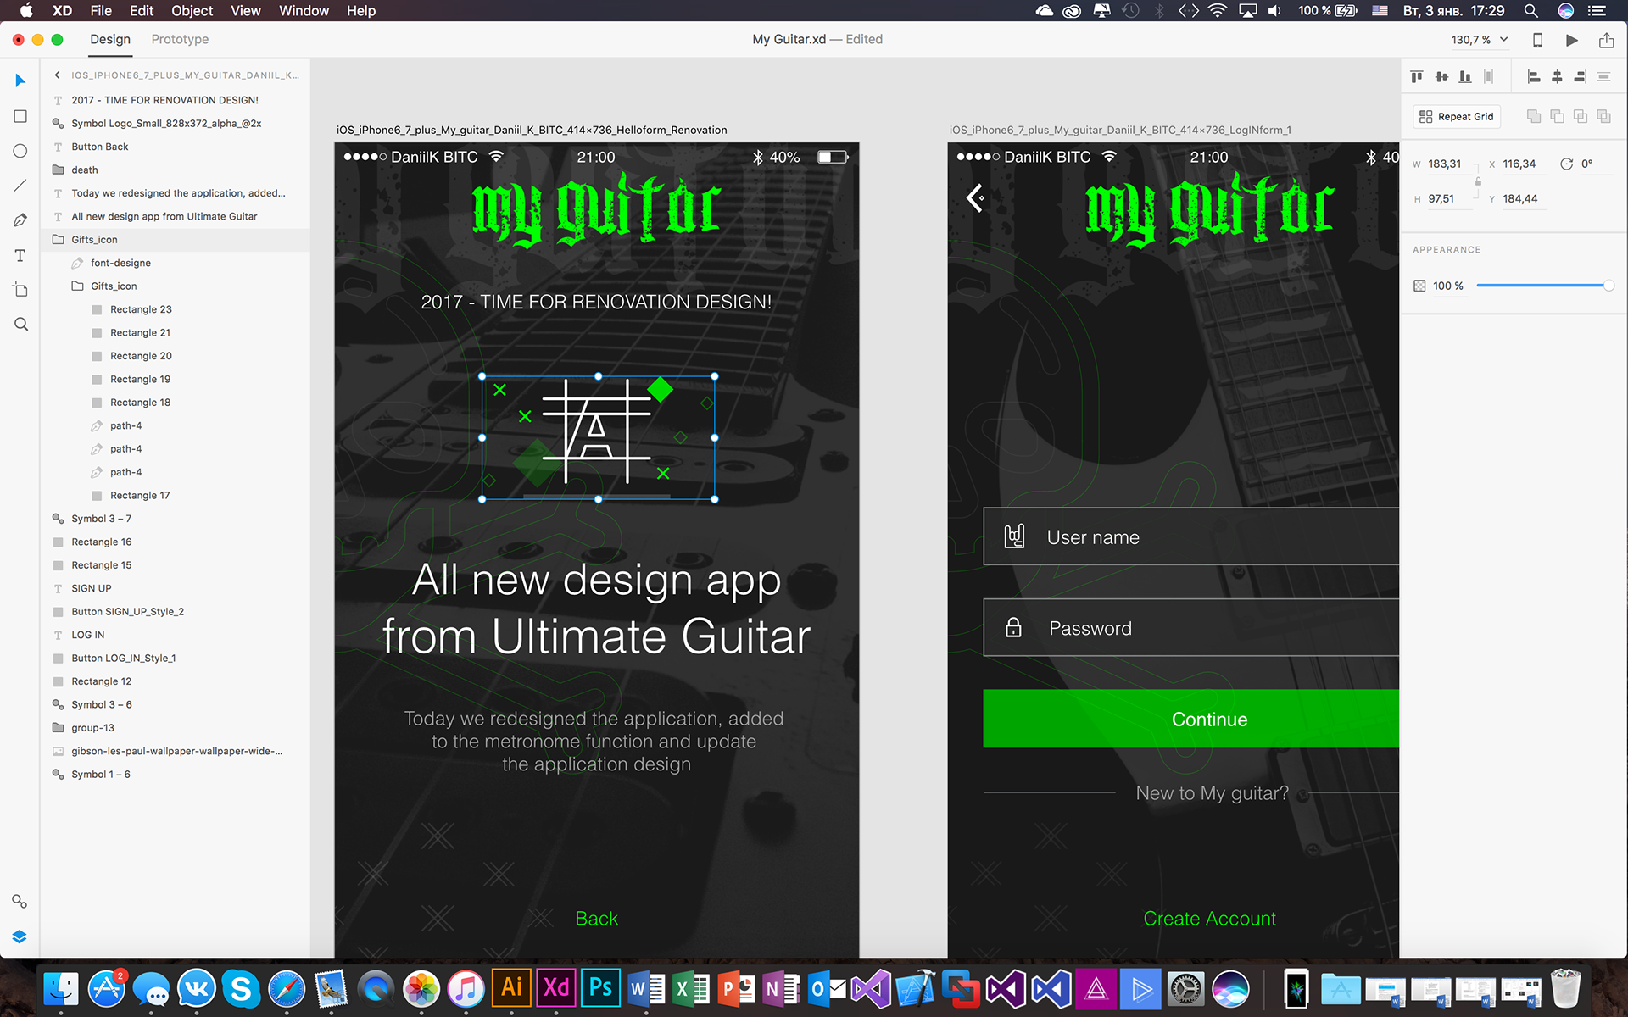This screenshot has width=1628, height=1017.
Task: Select the Zoom magnifier tool
Action: tap(21, 325)
